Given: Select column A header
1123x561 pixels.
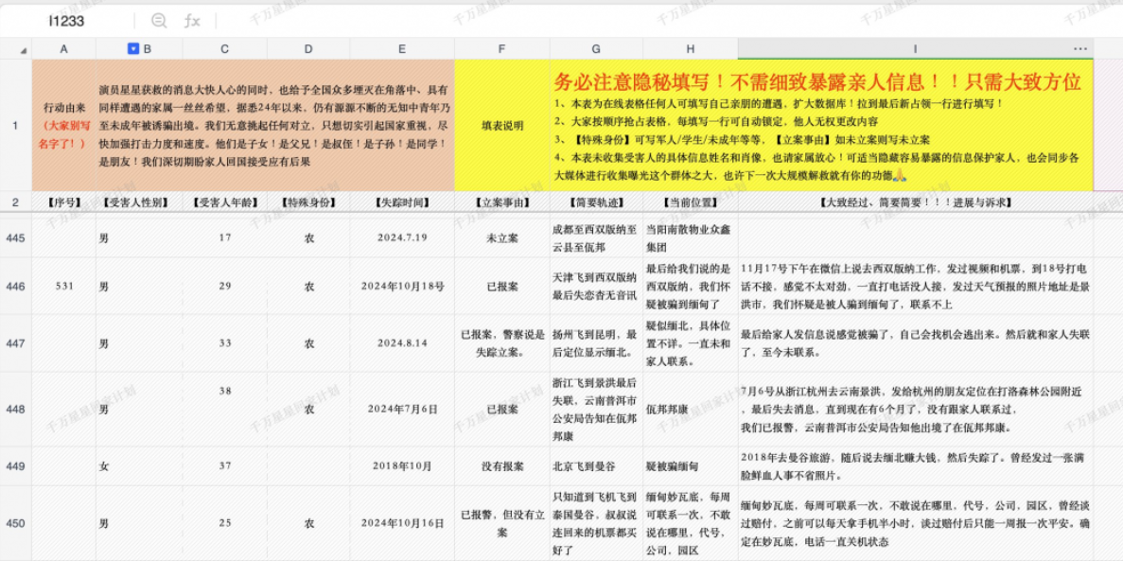Looking at the screenshot, I should (63, 48).
